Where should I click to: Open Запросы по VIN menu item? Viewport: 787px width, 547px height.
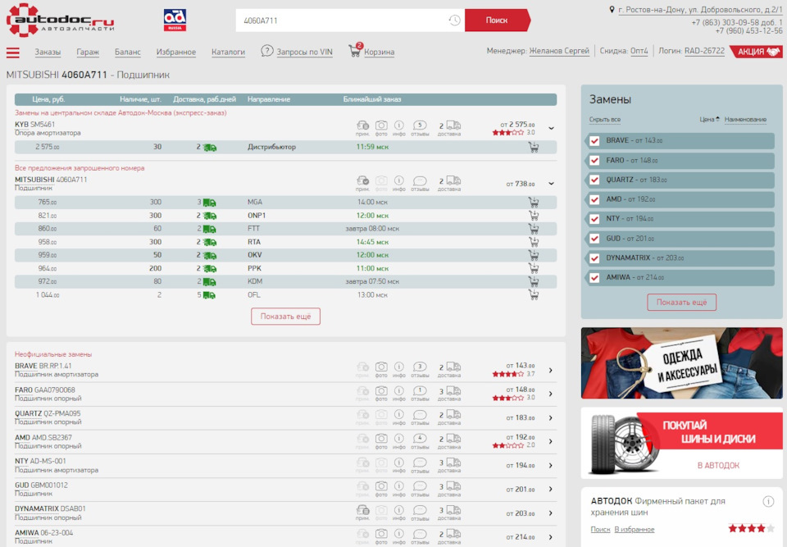tap(305, 52)
